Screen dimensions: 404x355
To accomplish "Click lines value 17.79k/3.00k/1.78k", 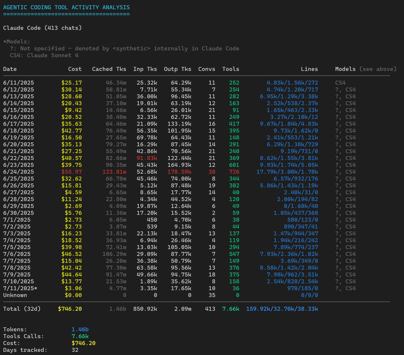I will pos(287,172).
